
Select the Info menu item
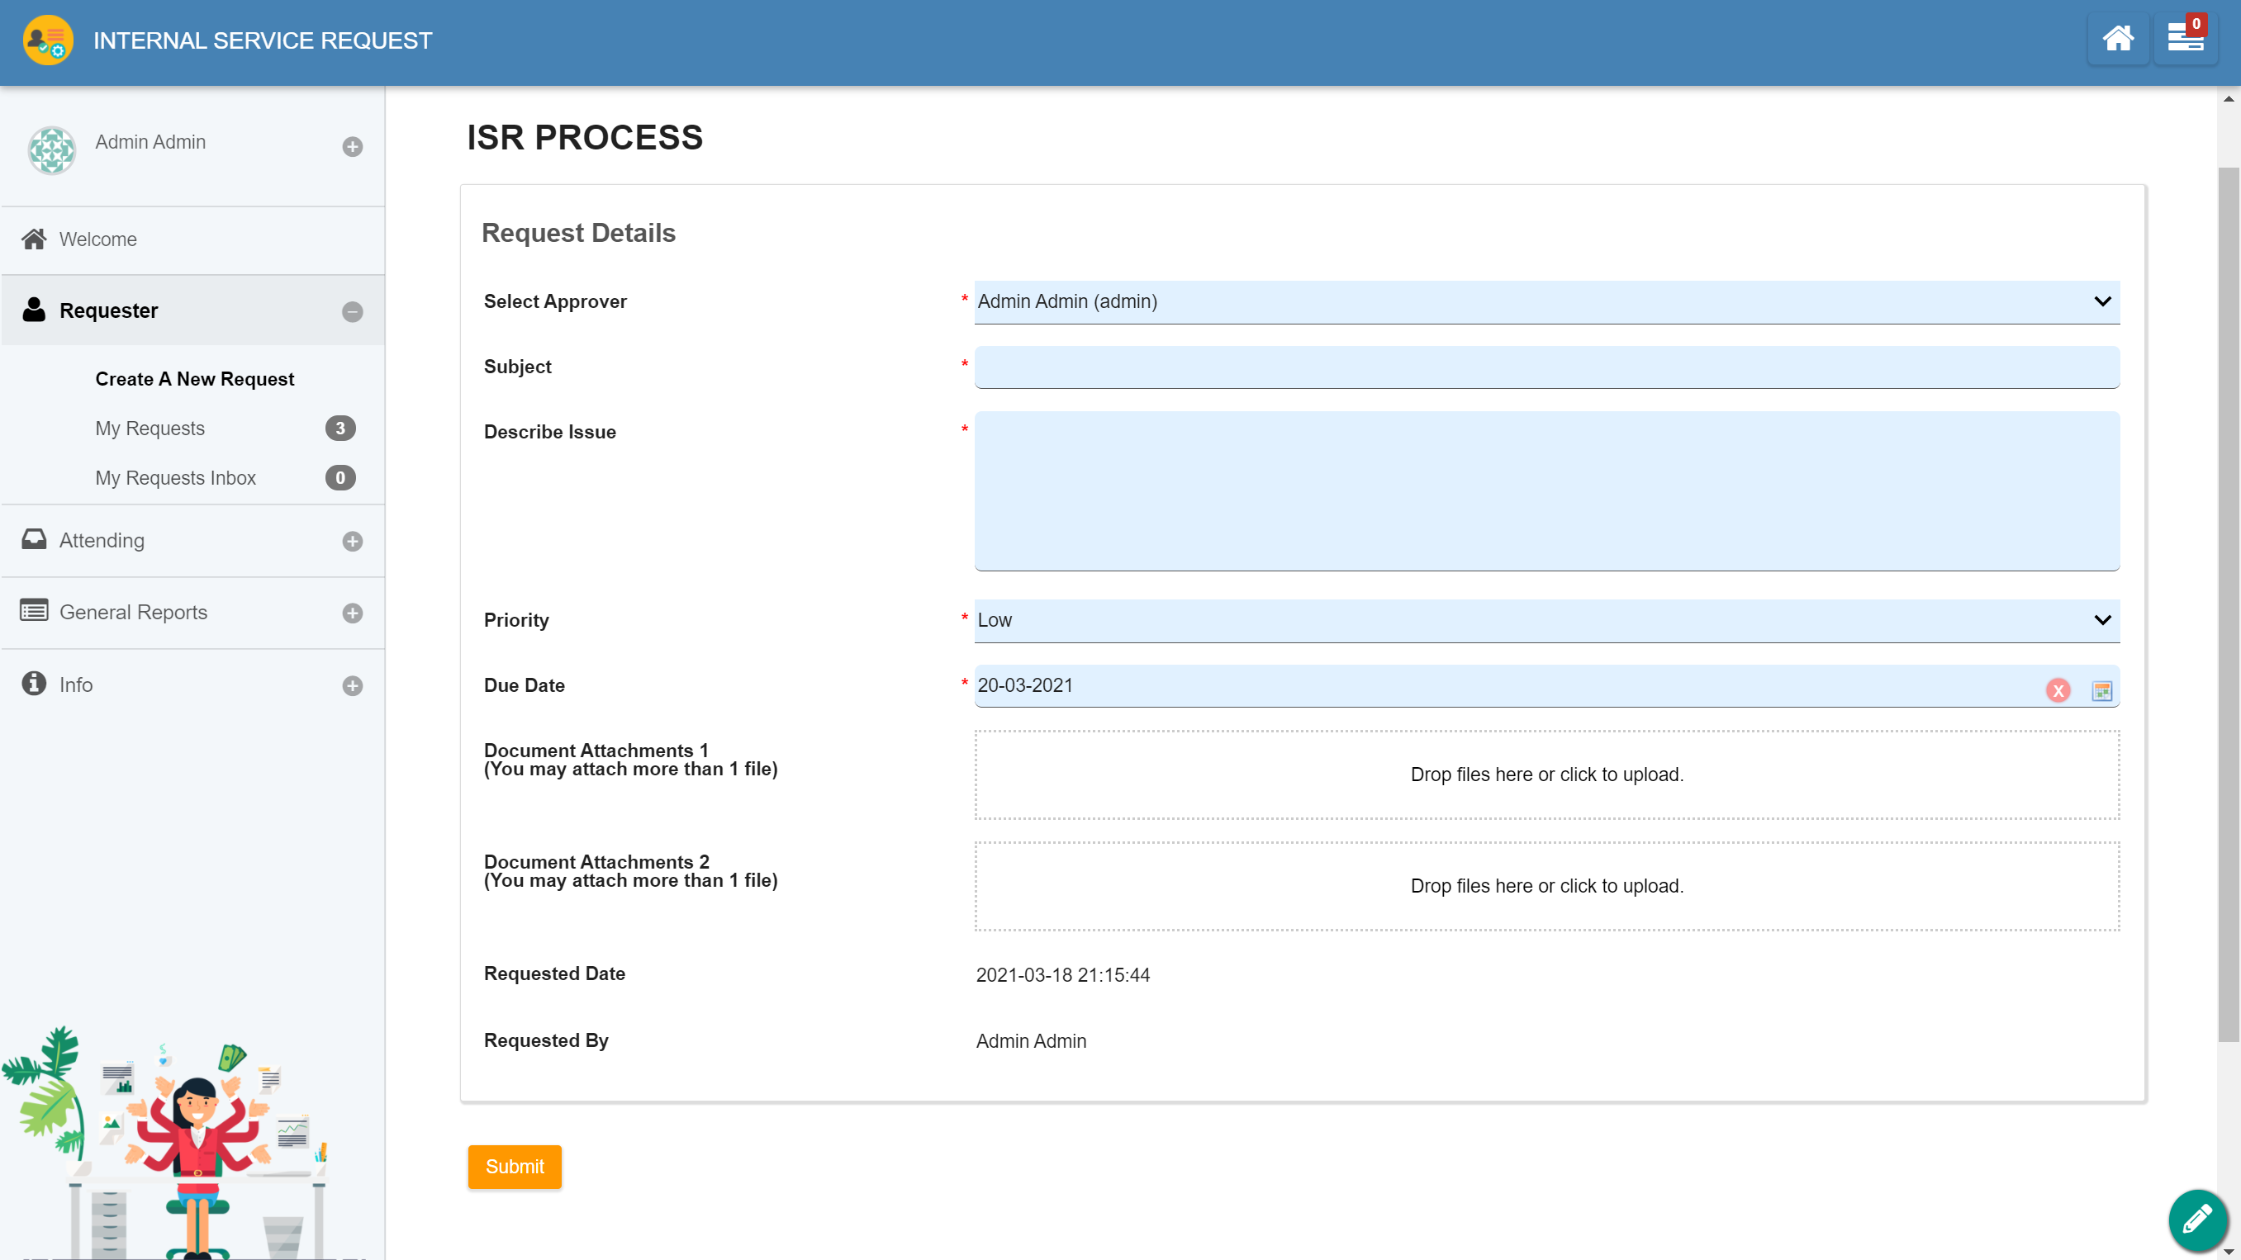click(76, 685)
